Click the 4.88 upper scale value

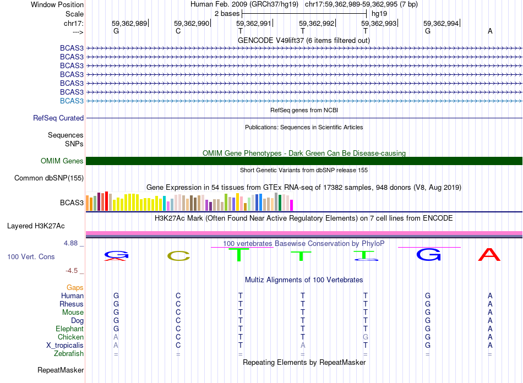(x=70, y=243)
